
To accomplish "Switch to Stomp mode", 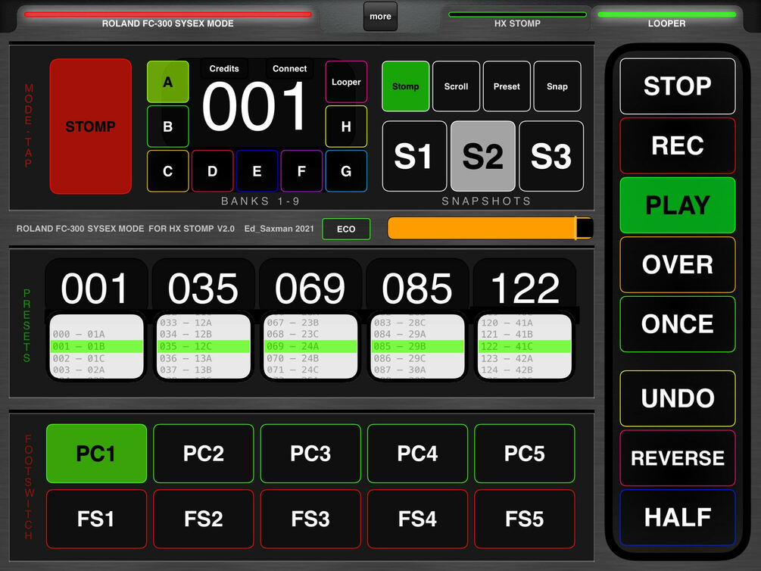I will tap(406, 86).
